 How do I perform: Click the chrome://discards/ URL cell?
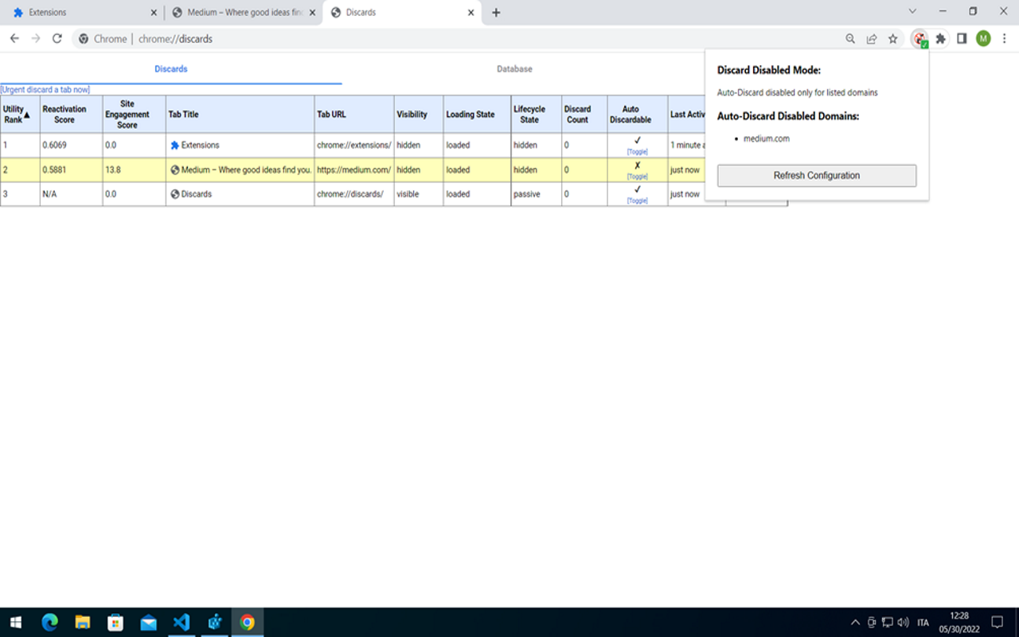click(x=353, y=193)
